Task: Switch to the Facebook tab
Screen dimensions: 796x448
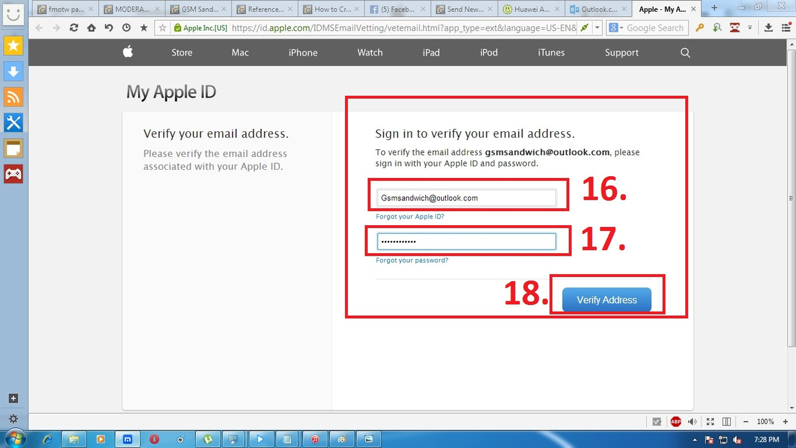Action: [x=397, y=9]
